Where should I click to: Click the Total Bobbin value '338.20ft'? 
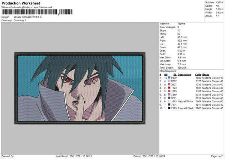click(x=182, y=67)
